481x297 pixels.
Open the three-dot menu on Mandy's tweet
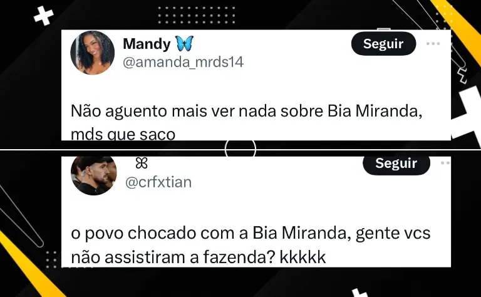(433, 44)
